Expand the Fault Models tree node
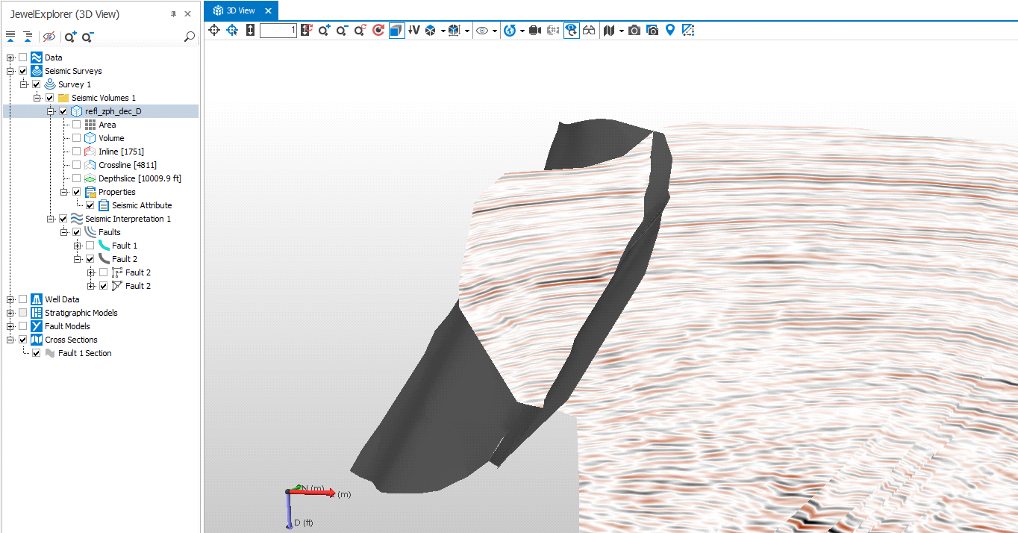The image size is (1018, 533). [10, 326]
